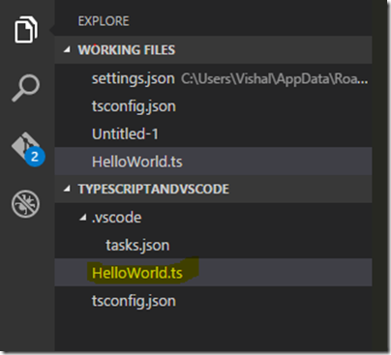Screen dimensions: 391x355
Task: Click the WORKING FILES header label
Action: point(127,50)
